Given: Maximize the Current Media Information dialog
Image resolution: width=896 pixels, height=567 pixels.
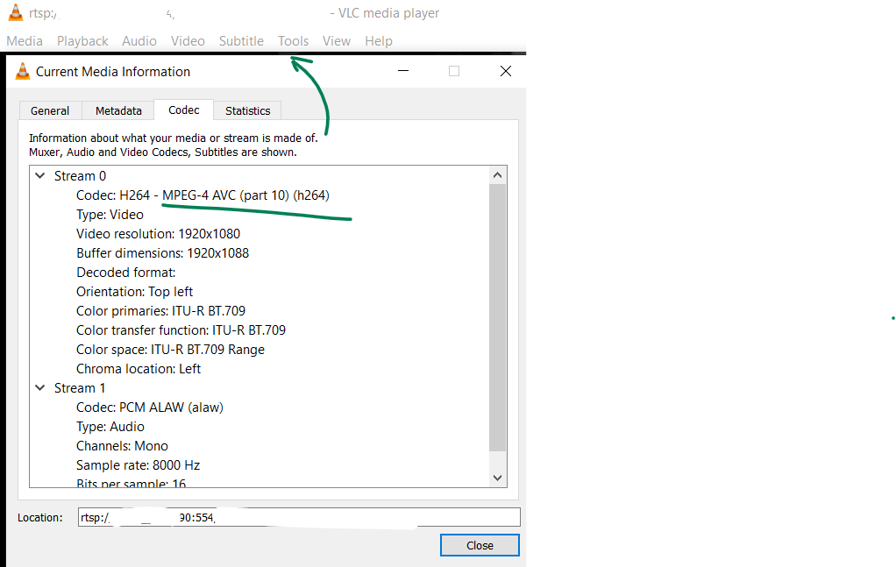Looking at the screenshot, I should tap(454, 72).
